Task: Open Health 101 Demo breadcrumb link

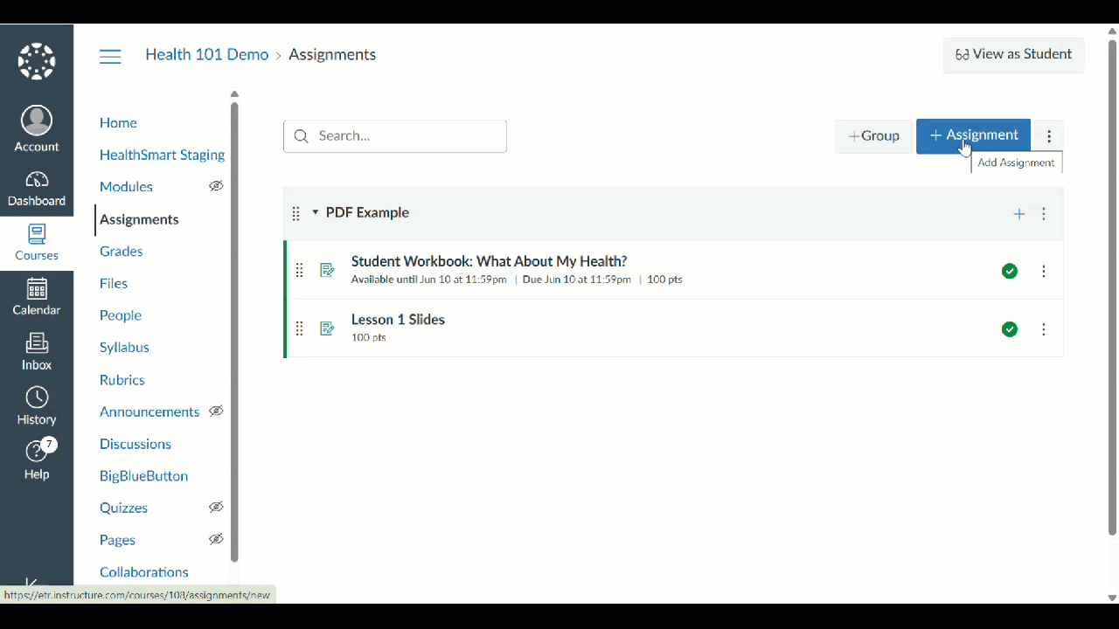Action: coord(207,54)
